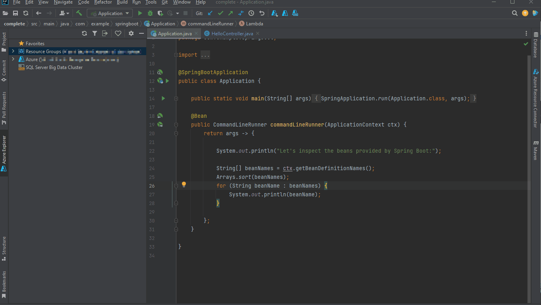Select SQL Server Big Data Cluster item
Viewport: 541px width, 305px height.
[x=54, y=67]
